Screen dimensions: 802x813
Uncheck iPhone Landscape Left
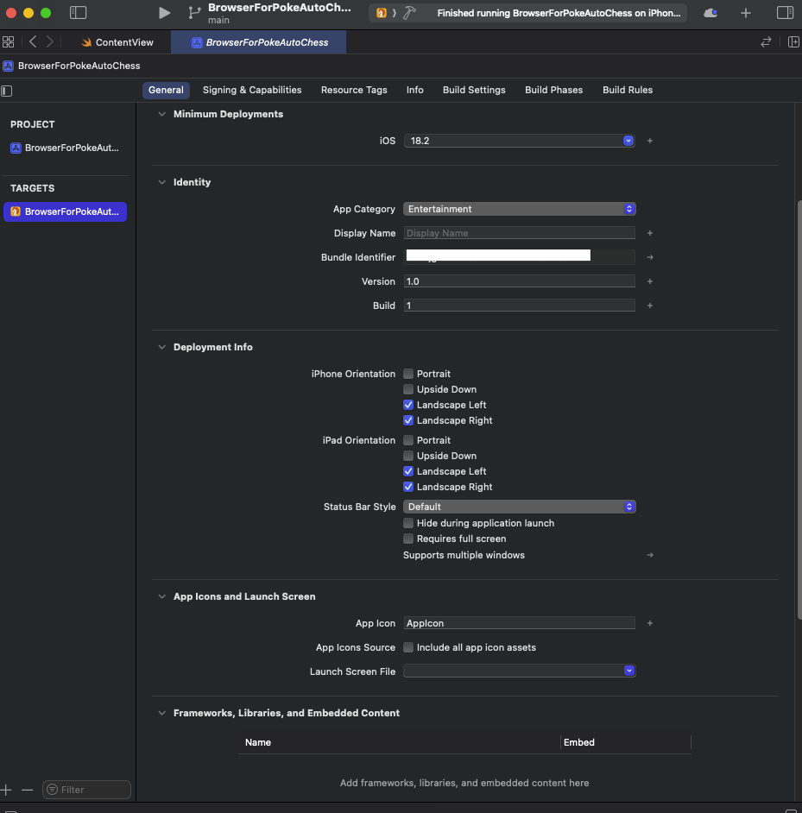[x=408, y=405]
